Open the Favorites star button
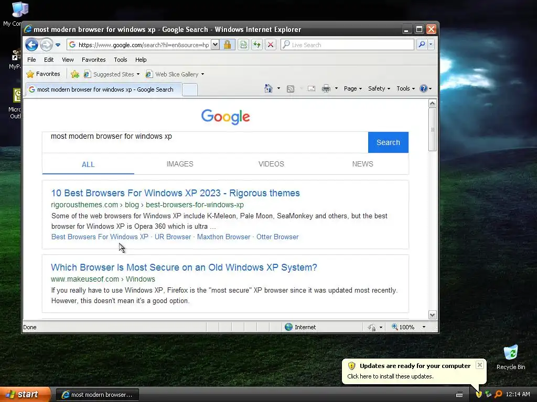 click(x=43, y=74)
